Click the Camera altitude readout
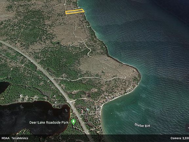189x142 pixels. tap(180, 138)
